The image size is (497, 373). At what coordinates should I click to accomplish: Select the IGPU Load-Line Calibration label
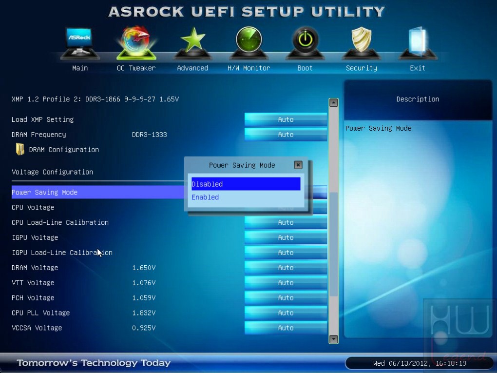(62, 253)
